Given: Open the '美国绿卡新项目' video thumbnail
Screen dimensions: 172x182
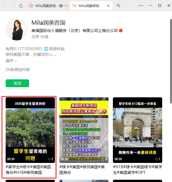Looking at the screenshot, I should 84,130.
